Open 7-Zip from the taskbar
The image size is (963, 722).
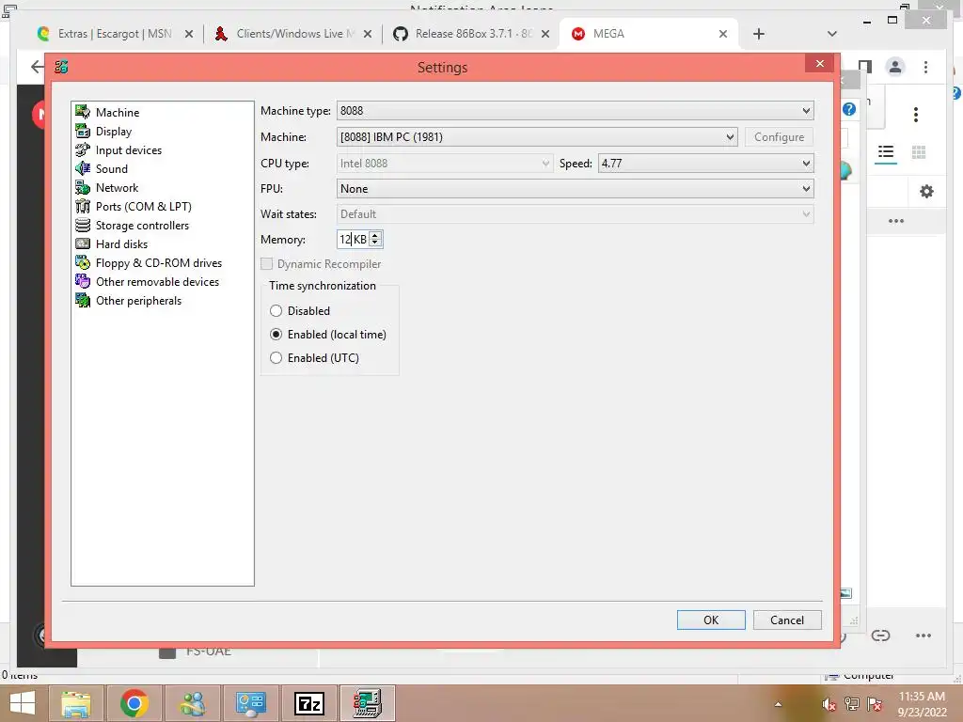coord(308,703)
